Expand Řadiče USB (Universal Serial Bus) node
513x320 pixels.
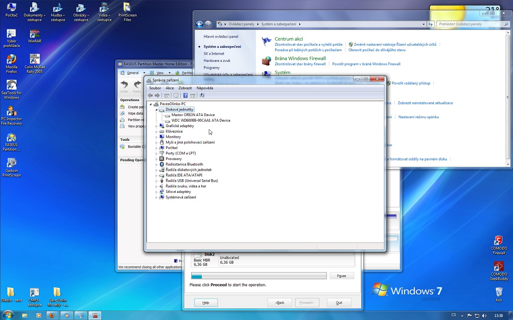tap(156, 181)
